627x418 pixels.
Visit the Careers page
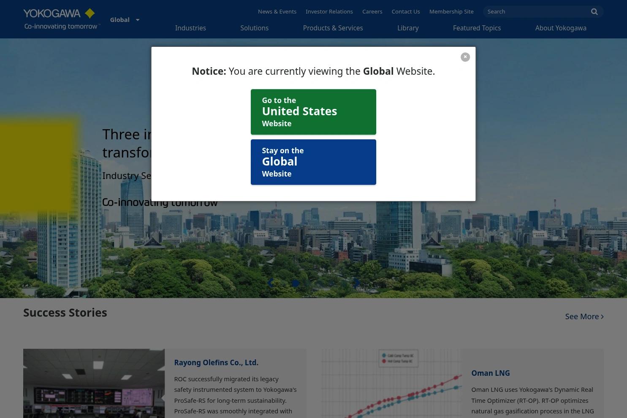(x=372, y=11)
